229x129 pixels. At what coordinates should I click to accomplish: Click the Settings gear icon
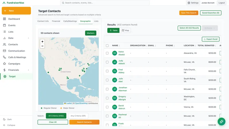coord(189,3)
